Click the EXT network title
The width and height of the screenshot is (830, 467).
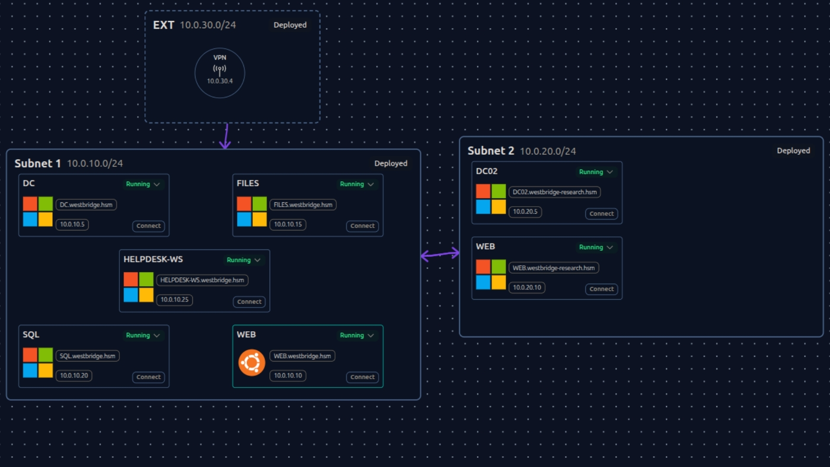163,25
